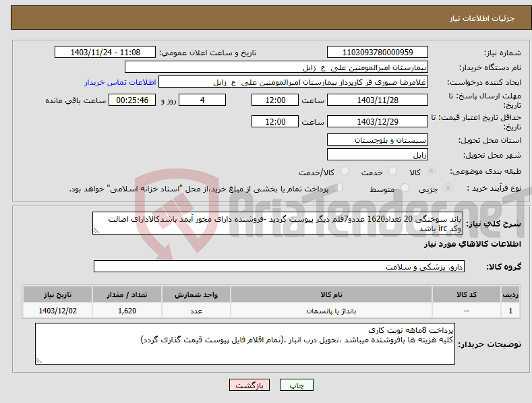The image size is (532, 403).
Task: Click row number 1 cell
Action: point(510,311)
